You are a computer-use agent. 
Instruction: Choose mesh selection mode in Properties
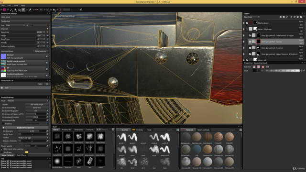point(263,67)
